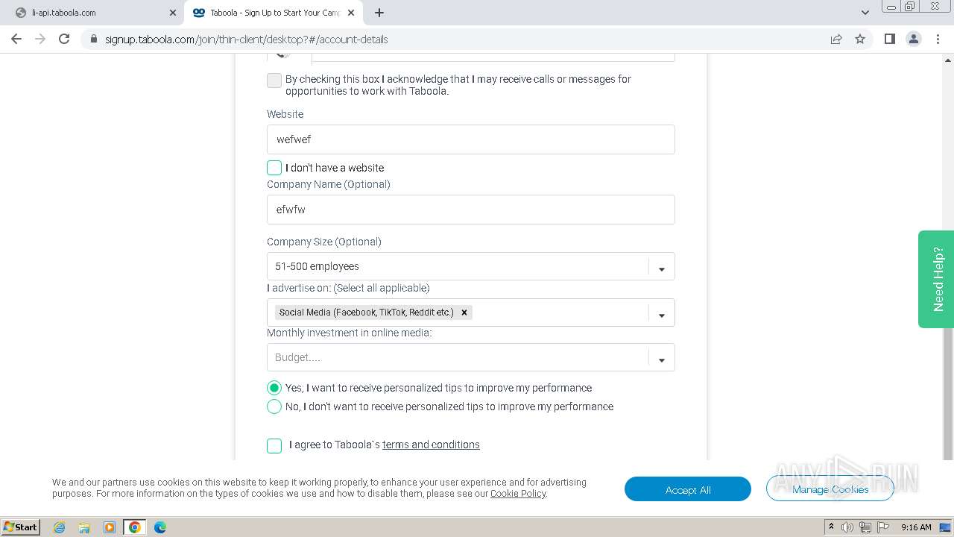Open a new browser tab
954x537 pixels.
(x=379, y=13)
